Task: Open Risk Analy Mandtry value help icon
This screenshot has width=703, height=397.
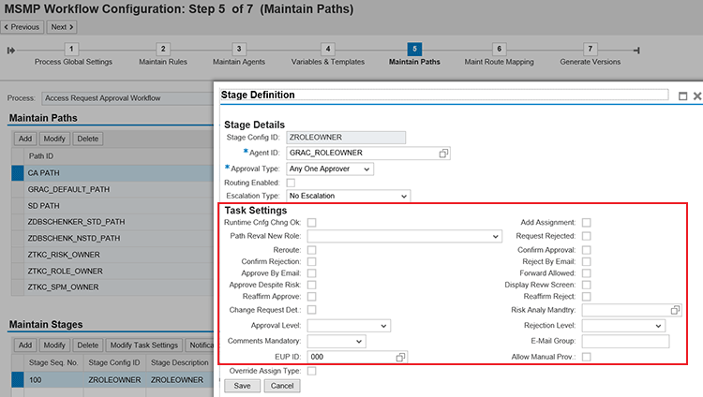Action: click(x=675, y=309)
